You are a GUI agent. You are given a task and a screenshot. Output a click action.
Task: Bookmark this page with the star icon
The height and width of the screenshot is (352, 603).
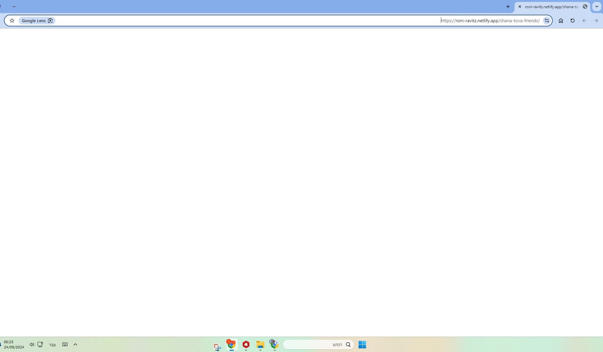(x=12, y=21)
